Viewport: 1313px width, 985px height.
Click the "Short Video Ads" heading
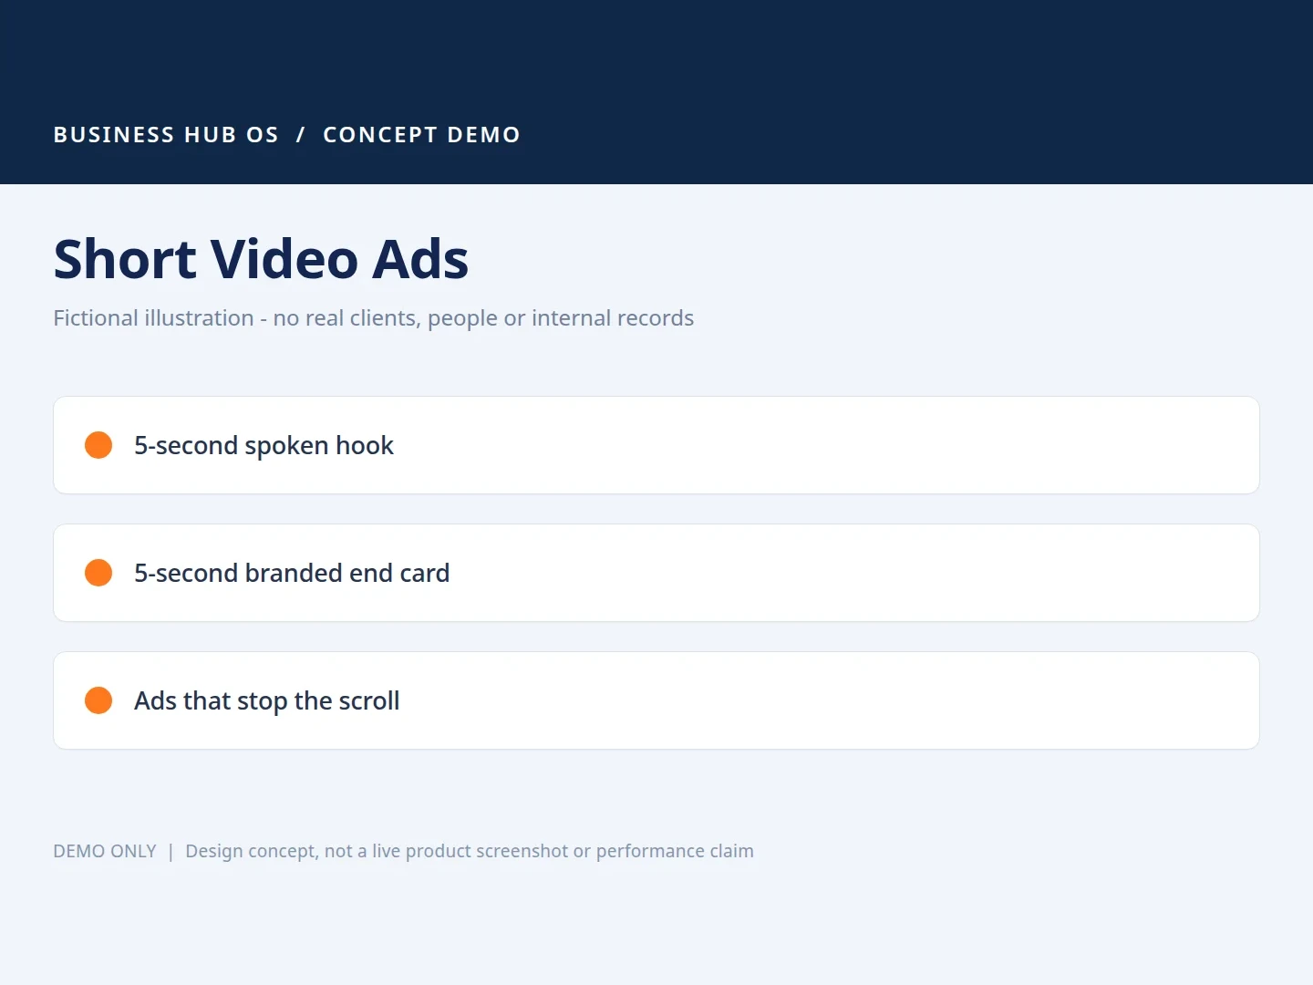point(261,259)
